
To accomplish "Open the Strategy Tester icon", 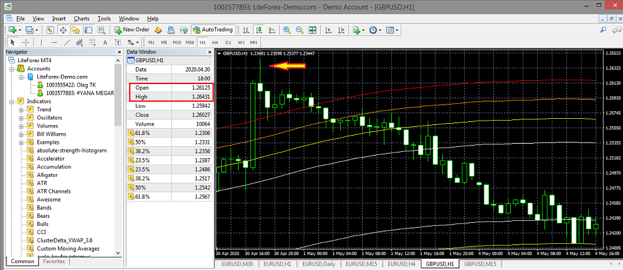I will pos(102,30).
